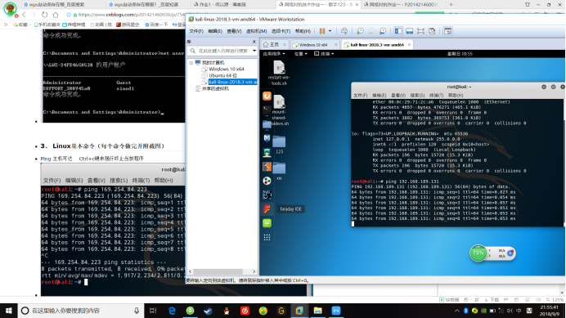Open the Windows Start menu

coord(9,311)
